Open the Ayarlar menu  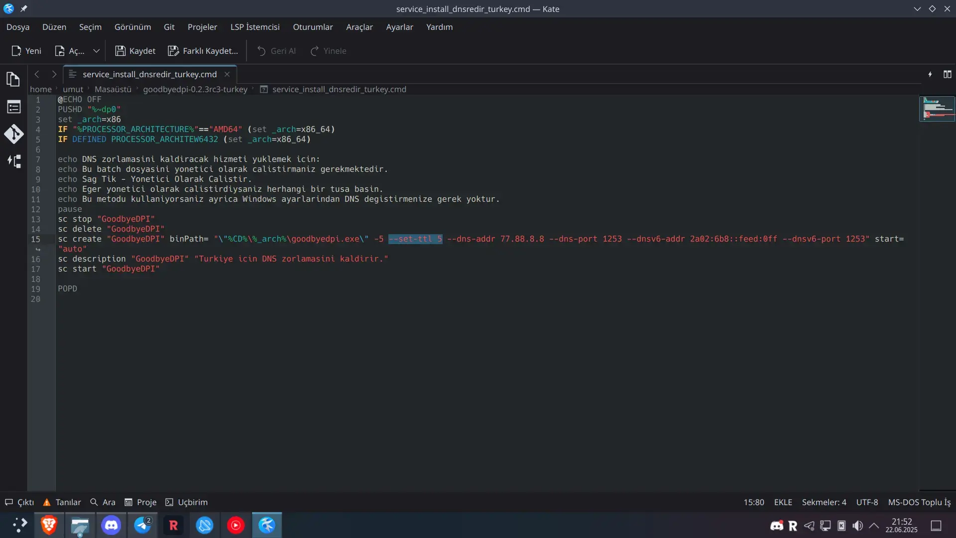399,27
